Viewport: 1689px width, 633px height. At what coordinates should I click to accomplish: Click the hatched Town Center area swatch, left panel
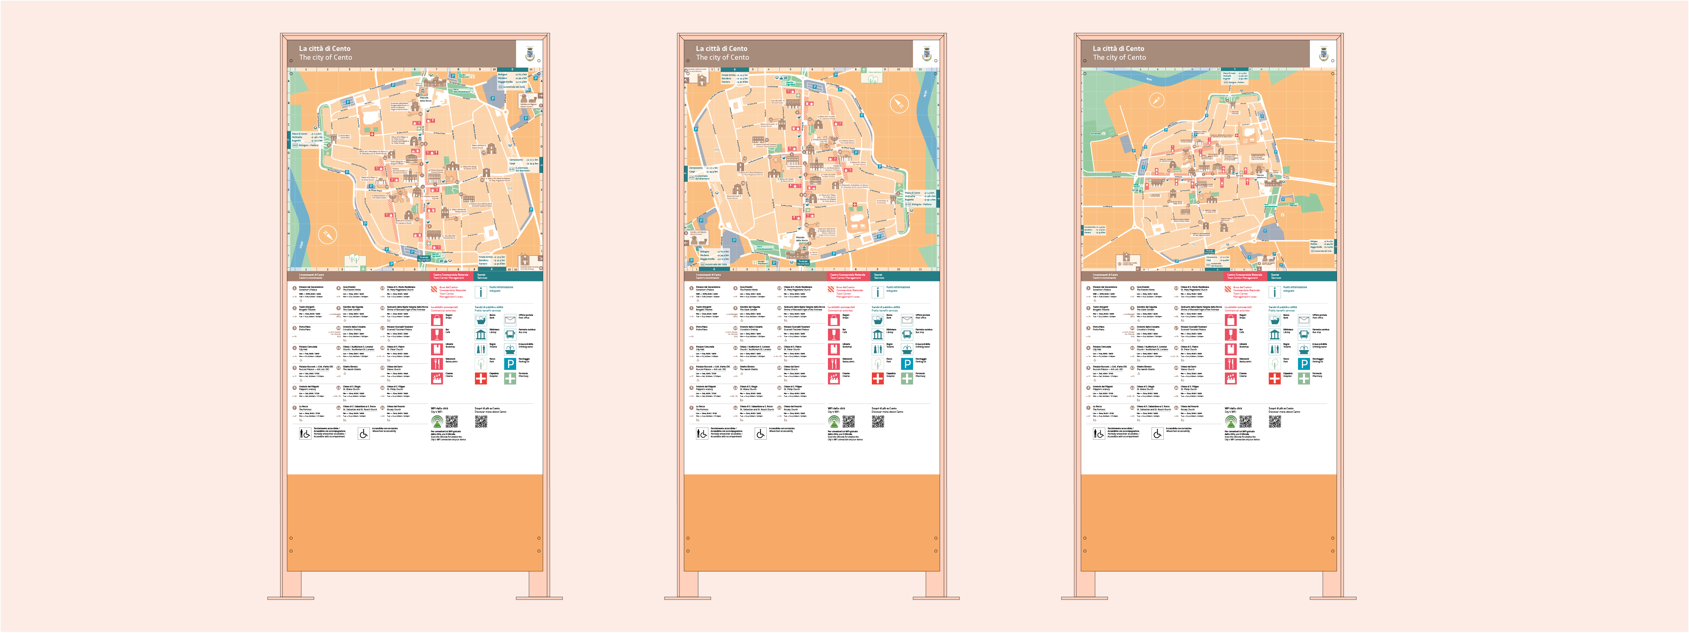point(433,289)
